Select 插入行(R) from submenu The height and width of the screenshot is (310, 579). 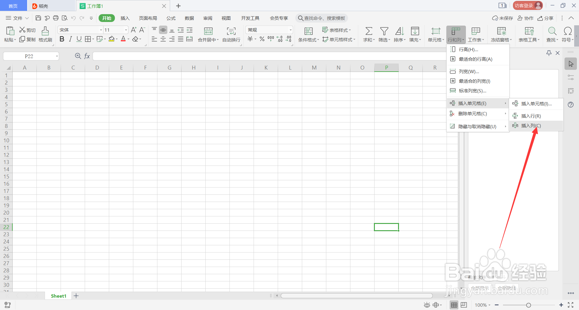(536, 116)
